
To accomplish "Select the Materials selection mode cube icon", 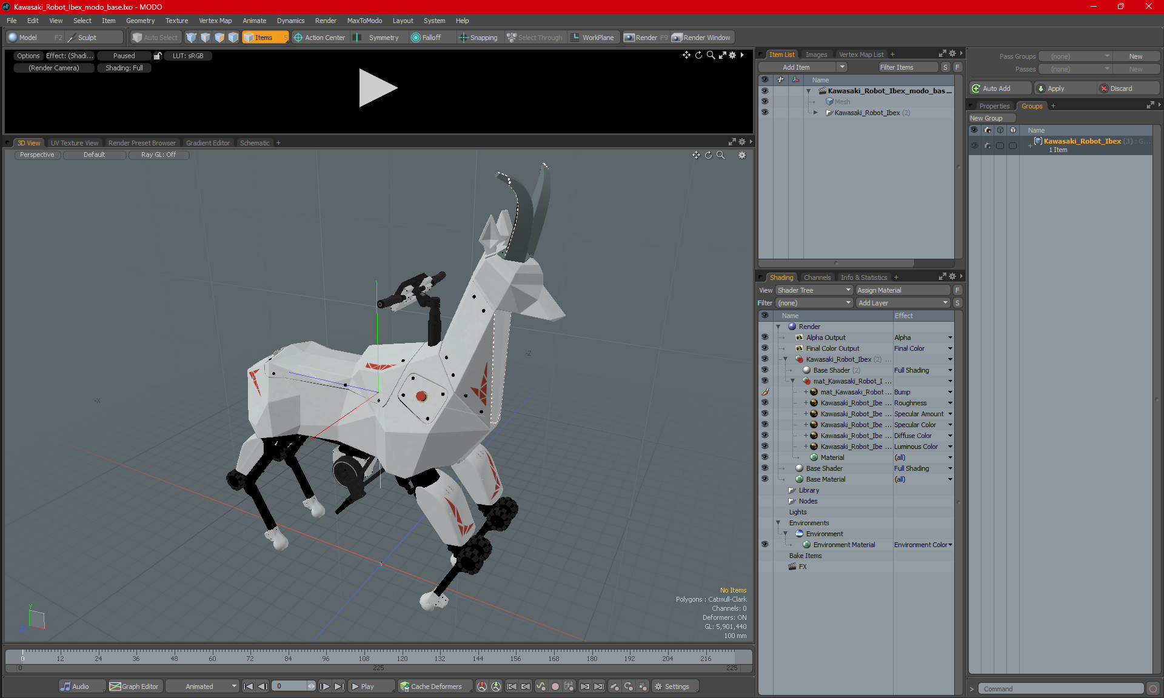I will pos(233,38).
